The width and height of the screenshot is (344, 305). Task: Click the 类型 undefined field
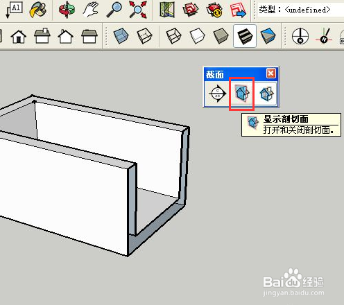[x=300, y=10]
